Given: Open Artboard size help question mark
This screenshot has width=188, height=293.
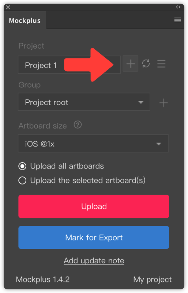Looking at the screenshot, I should [x=78, y=125].
